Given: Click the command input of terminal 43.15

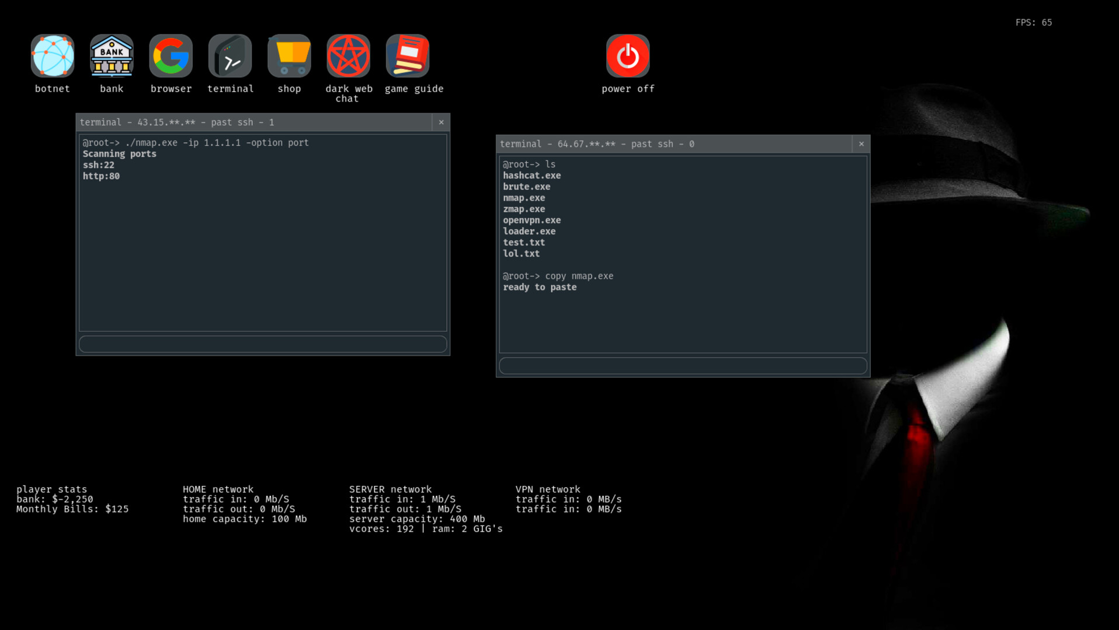Looking at the screenshot, I should click(x=262, y=344).
